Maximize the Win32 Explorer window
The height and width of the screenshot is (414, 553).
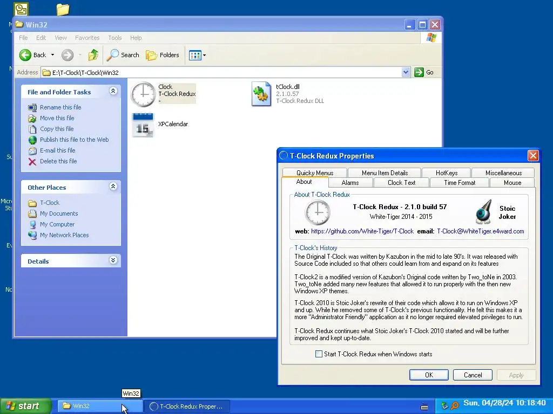(x=422, y=25)
